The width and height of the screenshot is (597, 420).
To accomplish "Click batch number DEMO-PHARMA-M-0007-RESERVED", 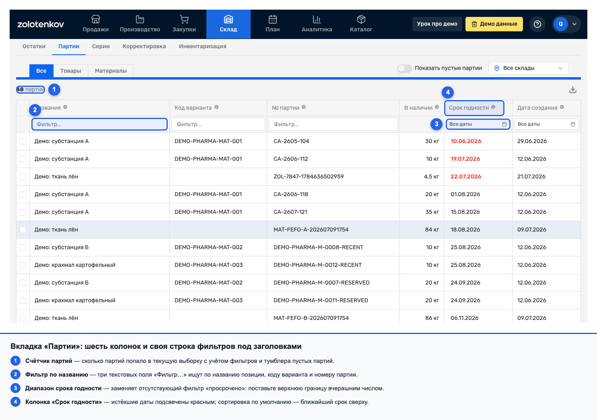I will tap(321, 283).
